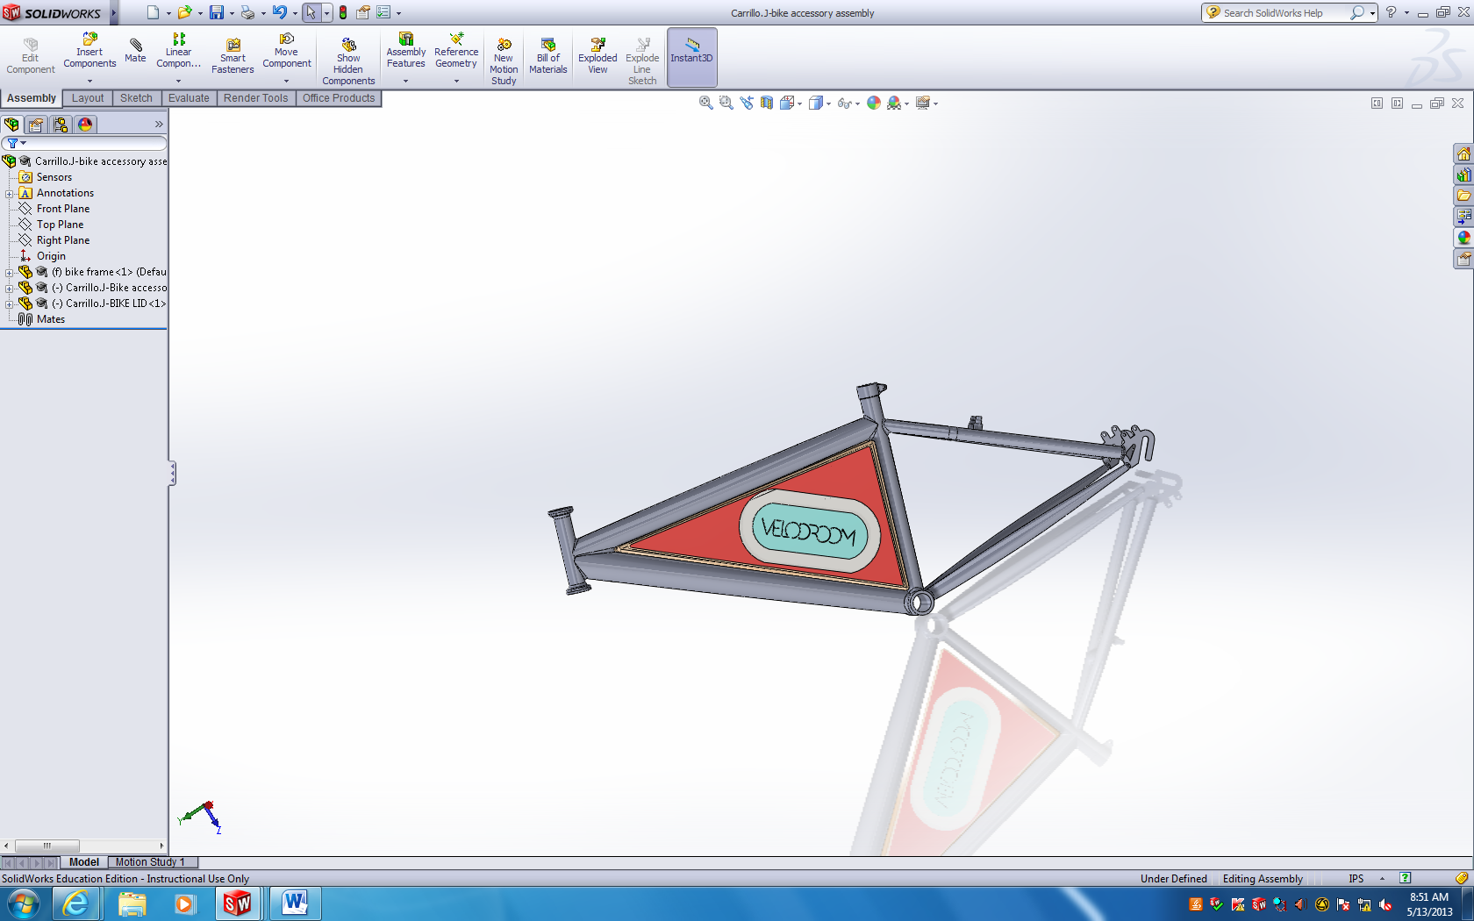Activate Move Component tool
The height and width of the screenshot is (921, 1474).
286,52
